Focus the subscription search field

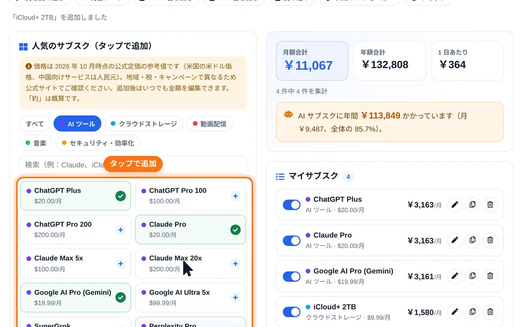tap(133, 165)
